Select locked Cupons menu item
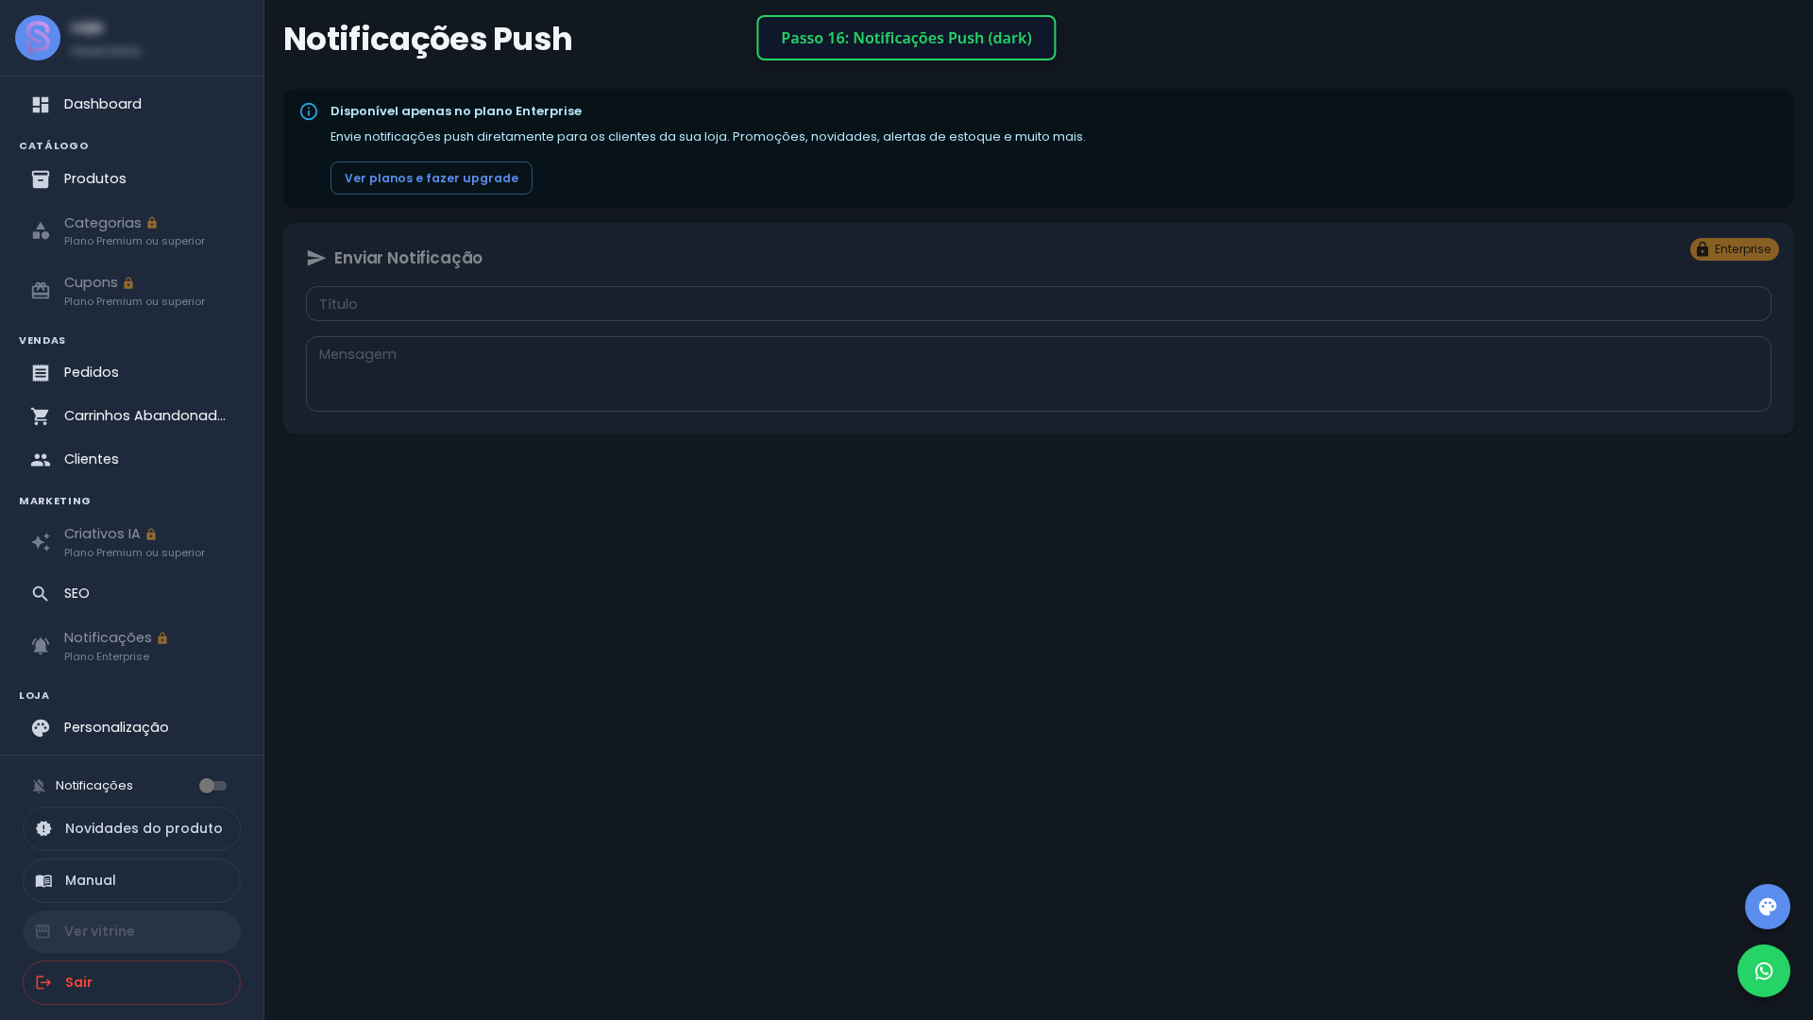 tap(131, 291)
